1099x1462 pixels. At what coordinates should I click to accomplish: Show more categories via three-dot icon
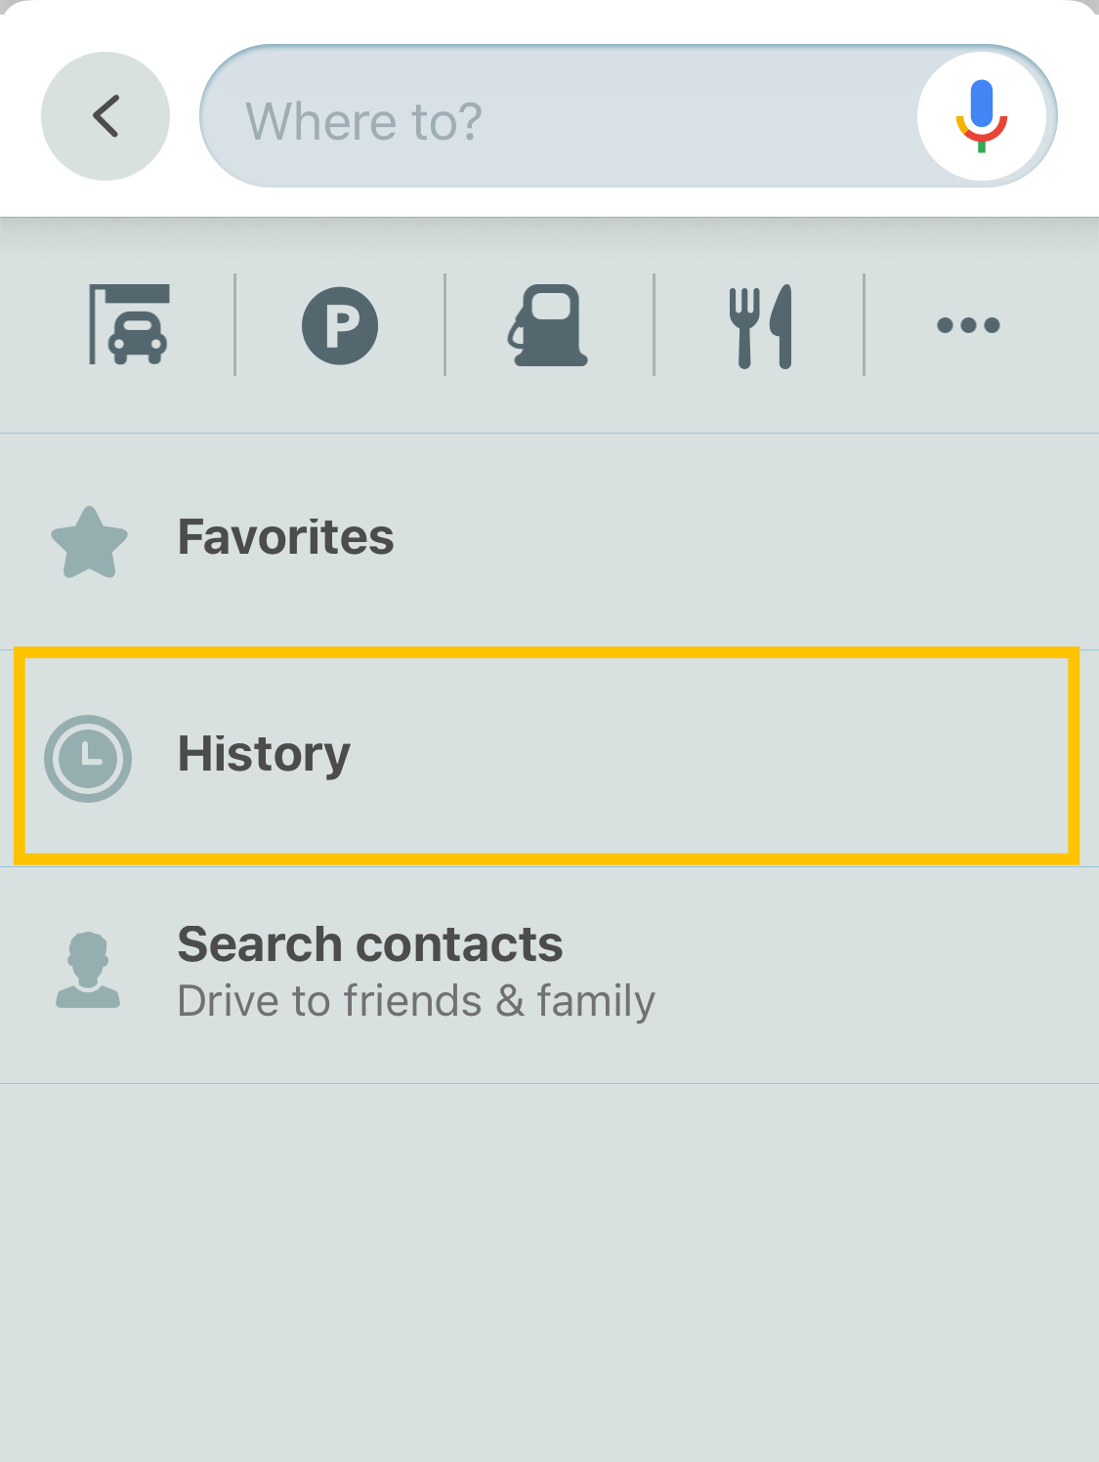click(968, 325)
